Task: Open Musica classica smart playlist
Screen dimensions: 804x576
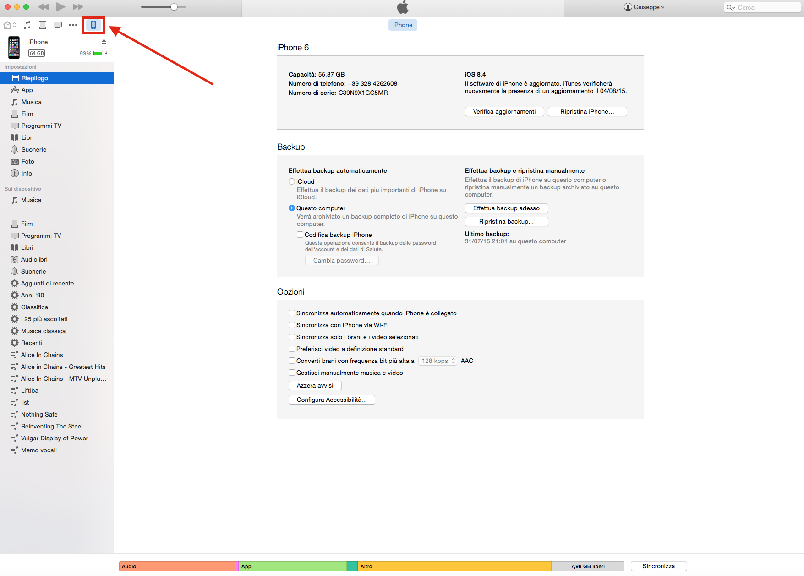Action: (x=57, y=331)
